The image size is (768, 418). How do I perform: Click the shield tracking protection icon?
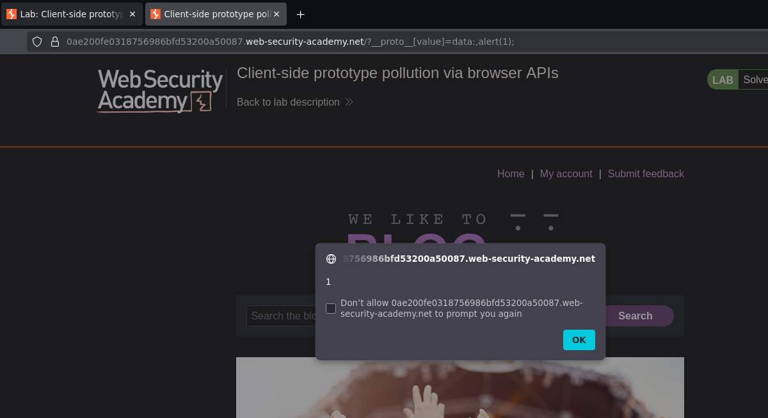[37, 42]
